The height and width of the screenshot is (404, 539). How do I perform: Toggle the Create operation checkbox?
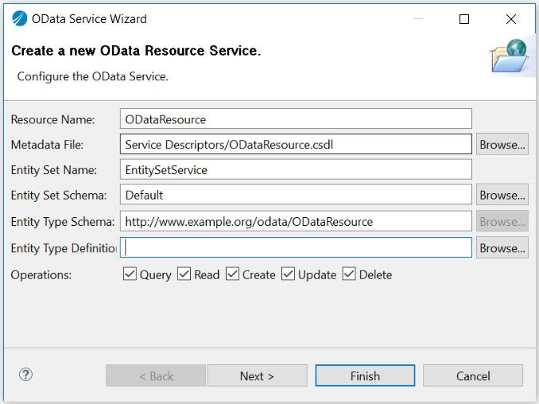click(x=233, y=274)
